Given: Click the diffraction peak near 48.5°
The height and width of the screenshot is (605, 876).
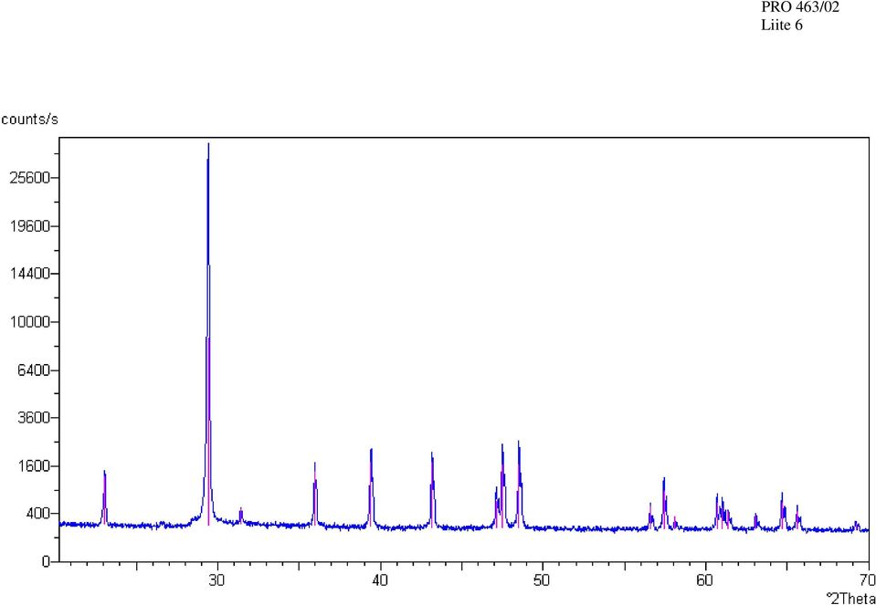Looking at the screenshot, I should (x=520, y=484).
